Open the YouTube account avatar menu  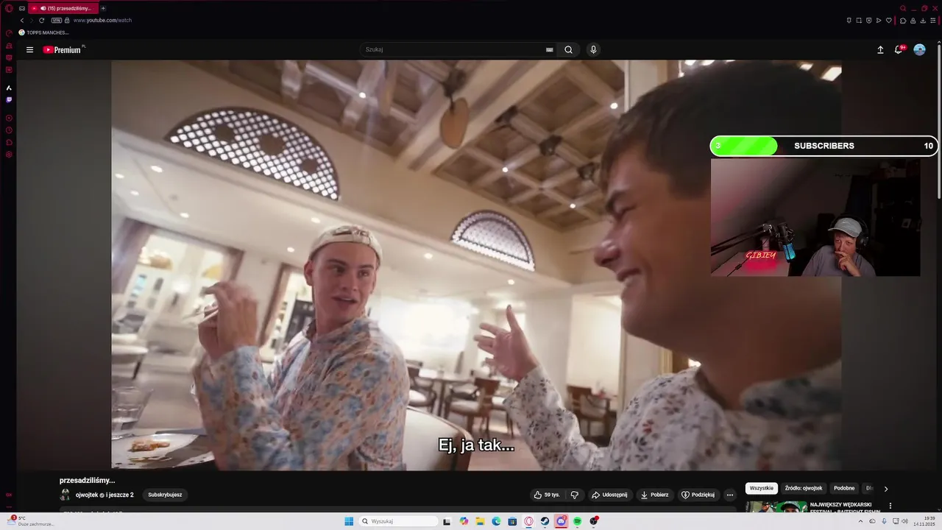[x=919, y=50]
